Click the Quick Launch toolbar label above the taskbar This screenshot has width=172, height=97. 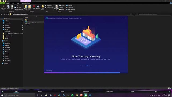[x=109, y=91]
